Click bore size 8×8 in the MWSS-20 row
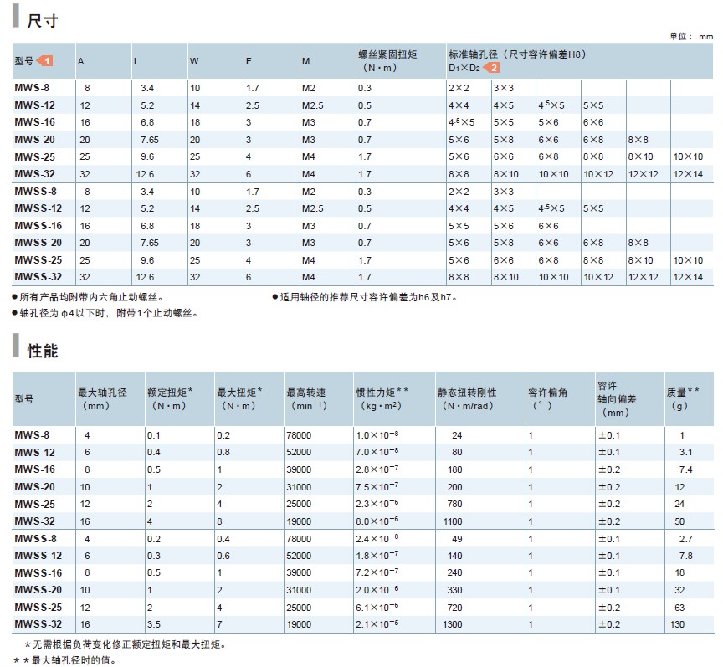Screen dimensions: 723x667 click(638, 243)
